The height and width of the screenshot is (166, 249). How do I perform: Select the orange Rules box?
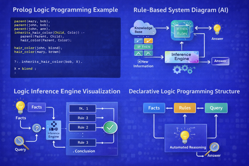185,108
